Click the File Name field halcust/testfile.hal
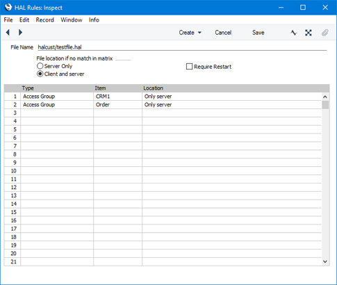 click(182, 47)
